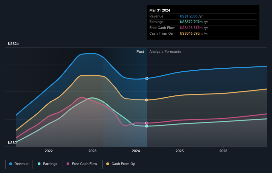Image resolution: width=272 pixels, height=173 pixels.
Task: Select the 2023 x-axis label
Action: (92, 151)
